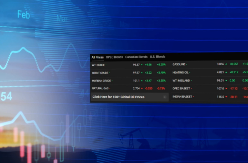Open the Natural Gas listing
Viewport: 248px width, 163px height.
coord(100,88)
